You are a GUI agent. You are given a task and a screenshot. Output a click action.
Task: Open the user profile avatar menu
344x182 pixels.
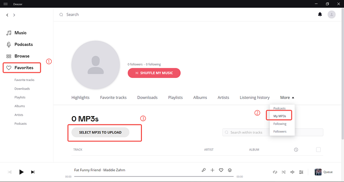331,15
